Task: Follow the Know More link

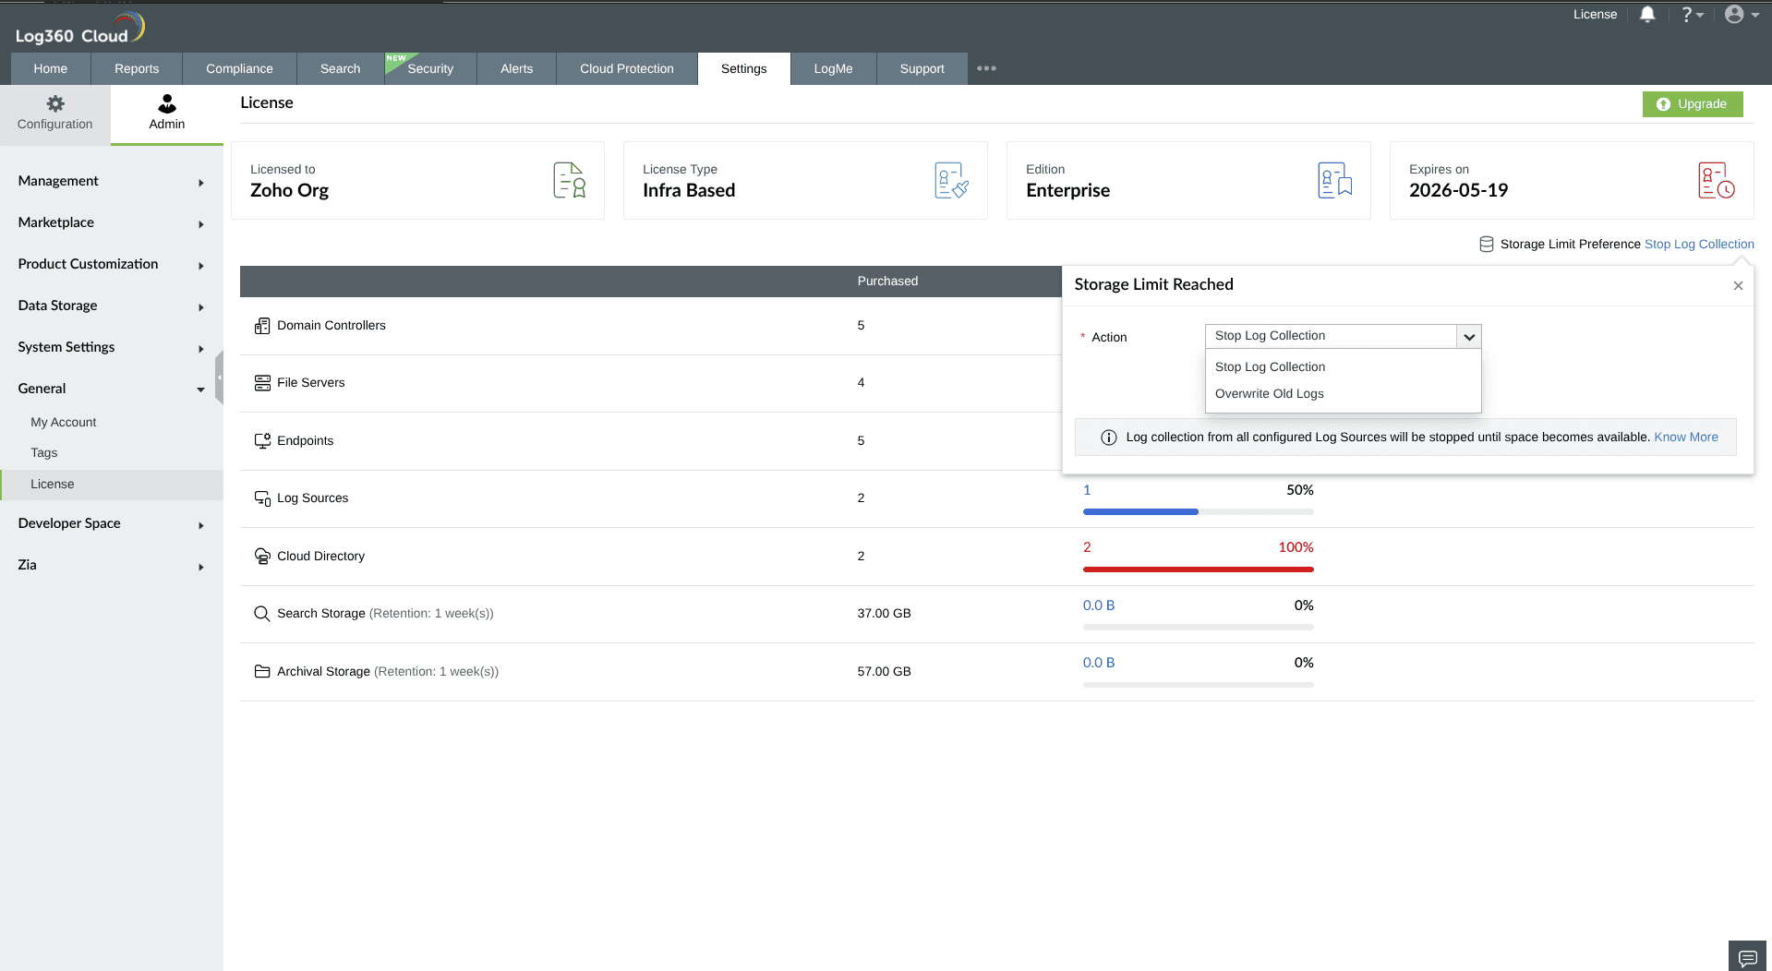Action: pos(1686,438)
